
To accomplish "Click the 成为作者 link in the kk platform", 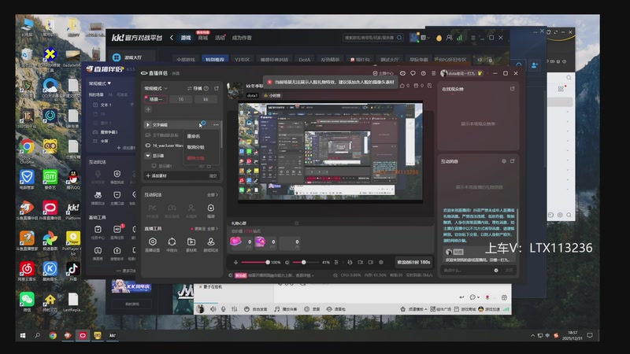I will [x=242, y=38].
